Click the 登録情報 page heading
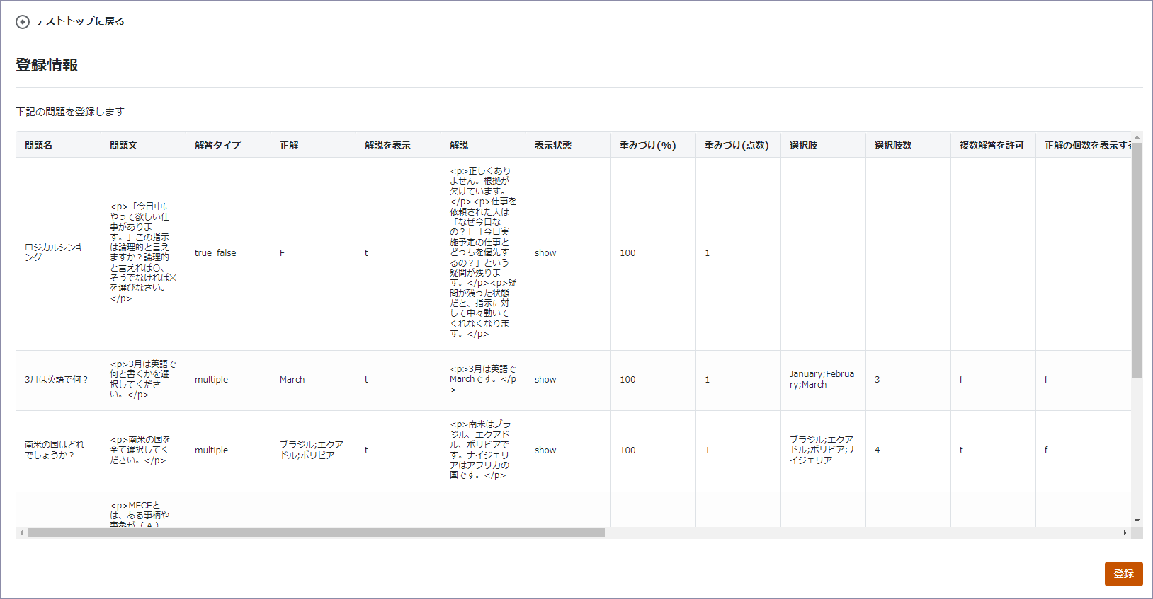 pos(47,65)
